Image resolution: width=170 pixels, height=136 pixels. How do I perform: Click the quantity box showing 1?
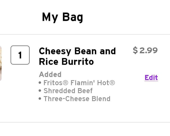coord(20,55)
